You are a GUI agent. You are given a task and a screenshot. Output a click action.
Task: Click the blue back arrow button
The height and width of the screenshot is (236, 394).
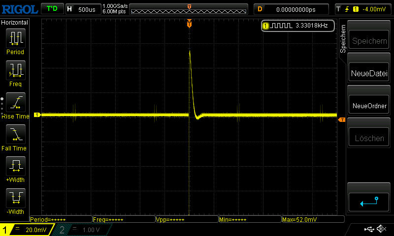[x=369, y=202]
